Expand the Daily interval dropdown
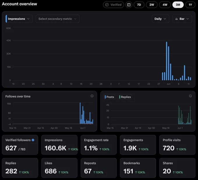The height and width of the screenshot is (180, 198). click(160, 19)
